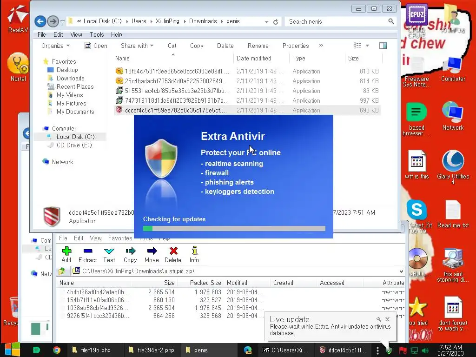Open Read me.txt desktop file
The width and height of the screenshot is (476, 357).
click(453, 214)
